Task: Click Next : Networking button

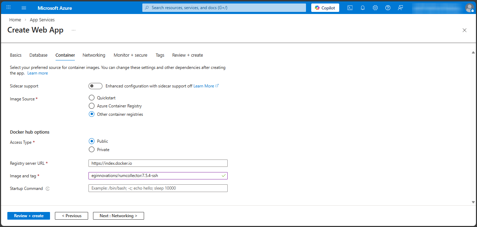Action: (x=118, y=216)
